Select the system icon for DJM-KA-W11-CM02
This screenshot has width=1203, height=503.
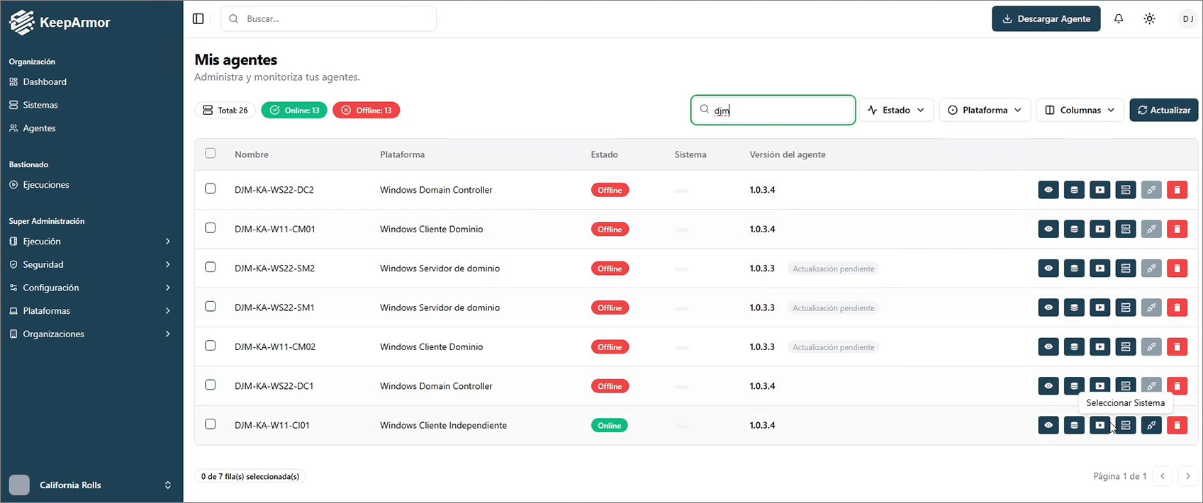(1126, 347)
